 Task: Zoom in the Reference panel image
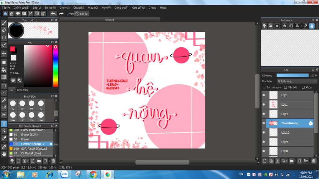(x=285, y=26)
